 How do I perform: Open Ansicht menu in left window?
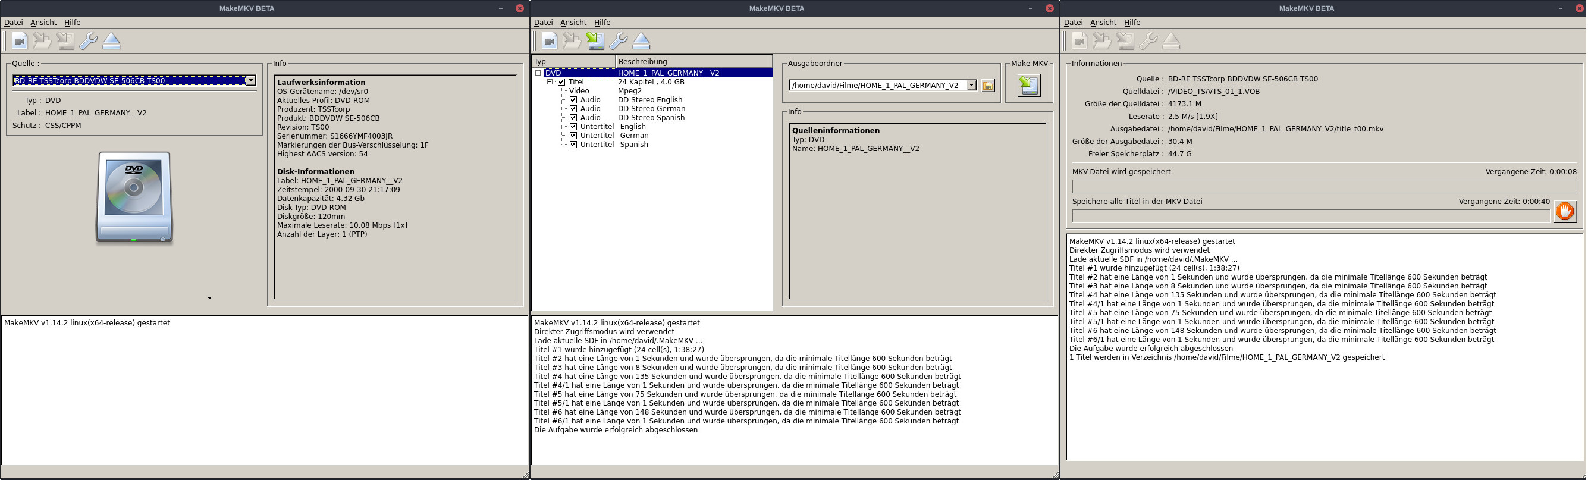[44, 22]
